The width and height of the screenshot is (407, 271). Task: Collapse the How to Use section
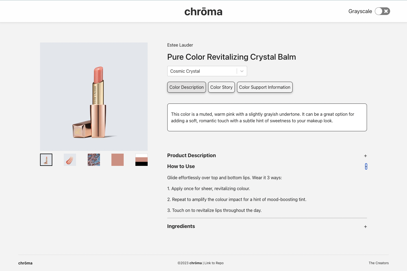coord(366,166)
